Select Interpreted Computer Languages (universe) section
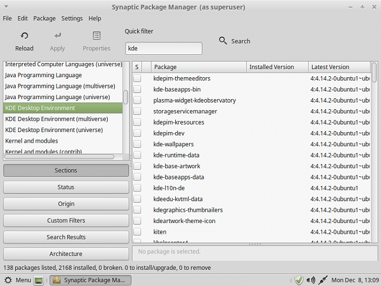Image resolution: width=381 pixels, height=286 pixels. click(63, 64)
